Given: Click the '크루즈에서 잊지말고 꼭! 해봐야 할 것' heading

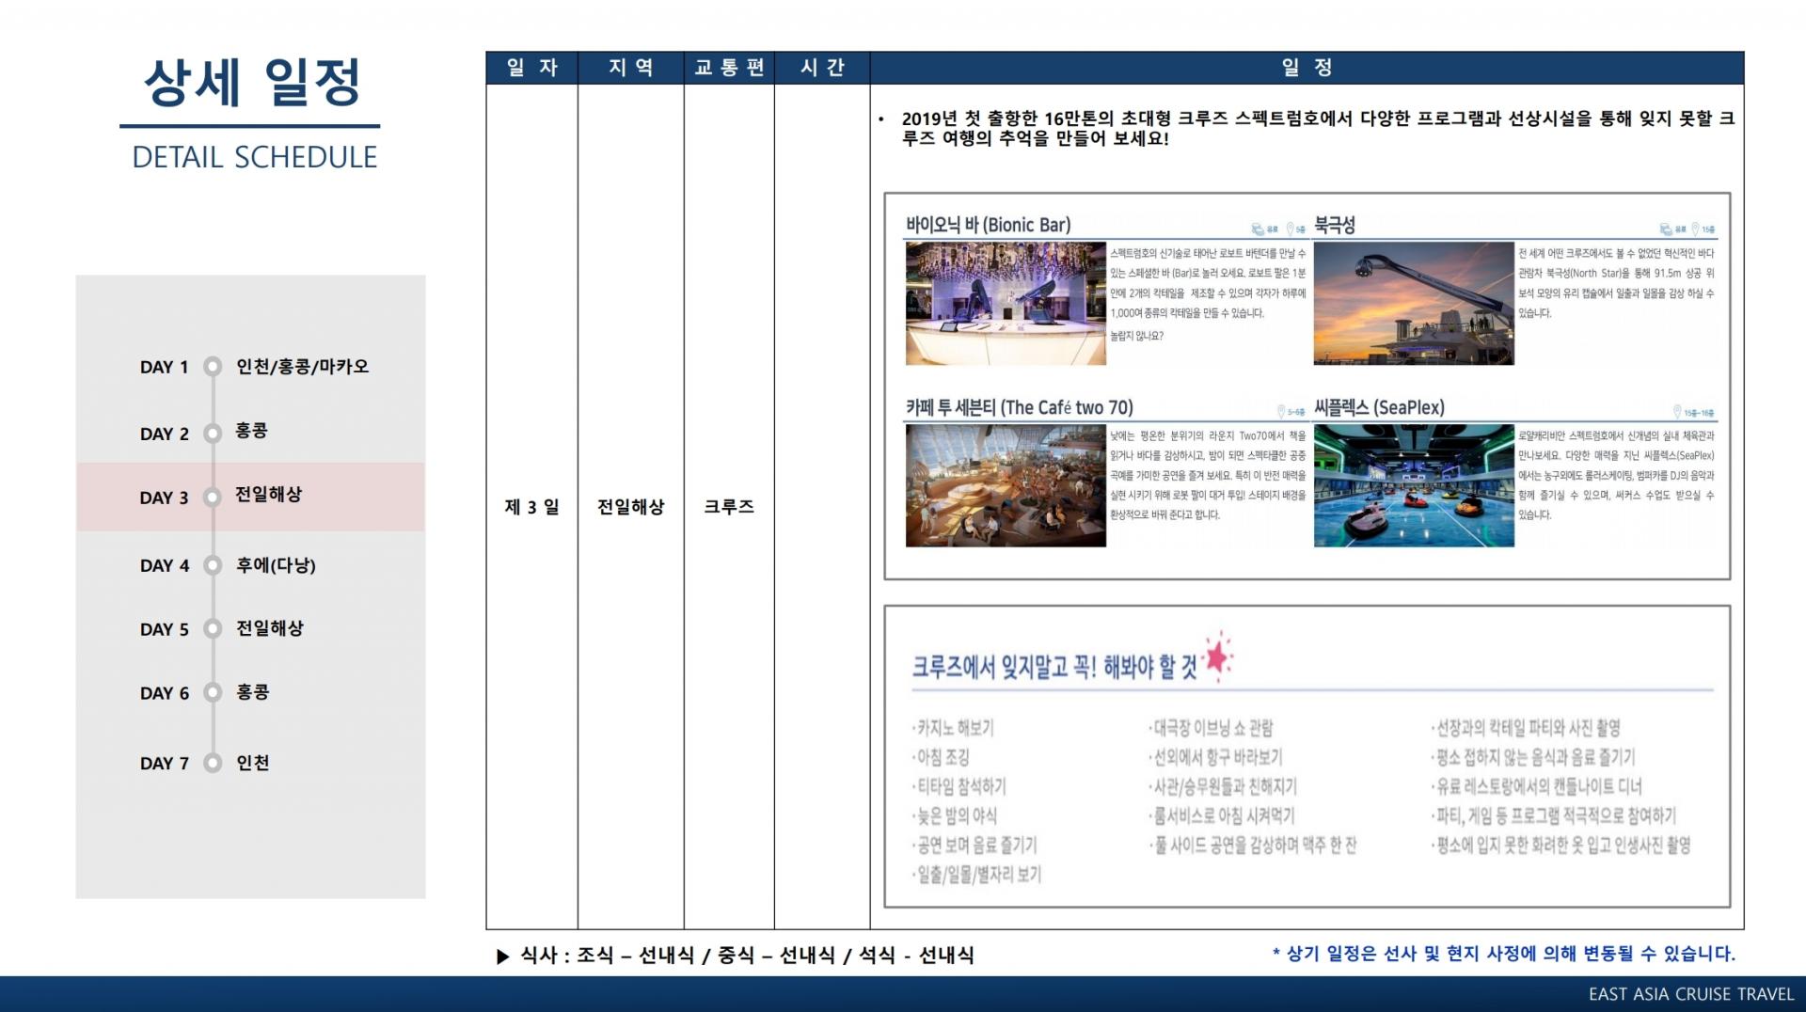Looking at the screenshot, I should coord(1055,667).
